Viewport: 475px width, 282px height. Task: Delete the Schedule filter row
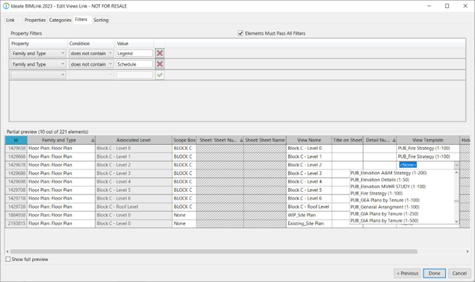(160, 64)
